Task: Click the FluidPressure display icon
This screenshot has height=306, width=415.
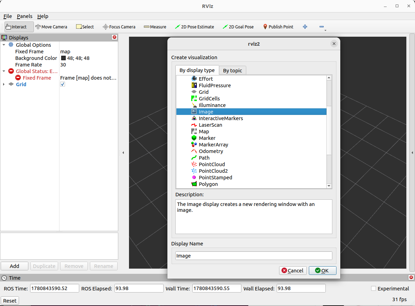Action: pos(194,85)
